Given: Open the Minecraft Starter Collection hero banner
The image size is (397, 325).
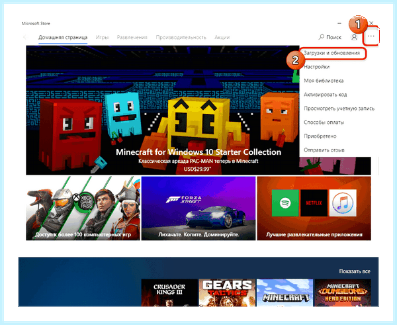Looking at the screenshot, I should pyautogui.click(x=162, y=110).
